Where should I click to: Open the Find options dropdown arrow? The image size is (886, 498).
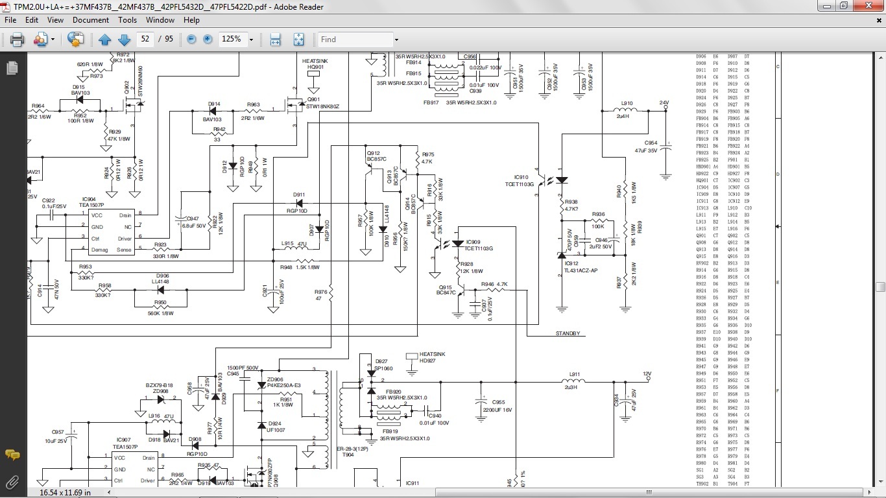(396, 40)
